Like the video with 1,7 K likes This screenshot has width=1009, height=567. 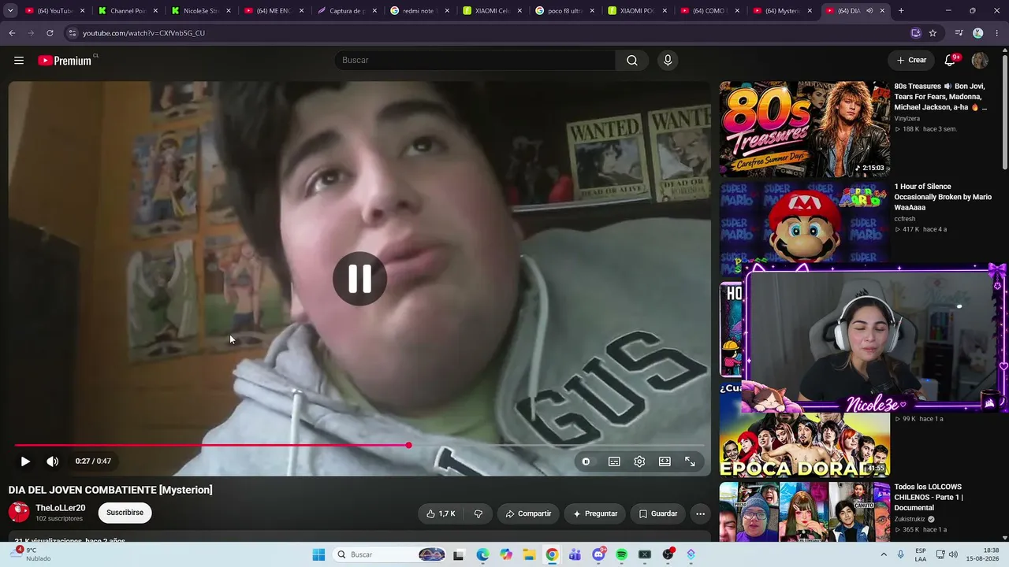tap(441, 513)
